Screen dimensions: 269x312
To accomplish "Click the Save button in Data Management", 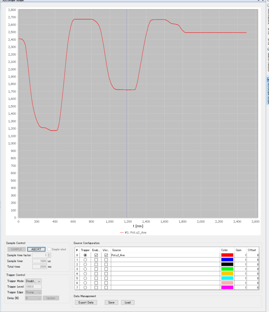I will 111,303.
